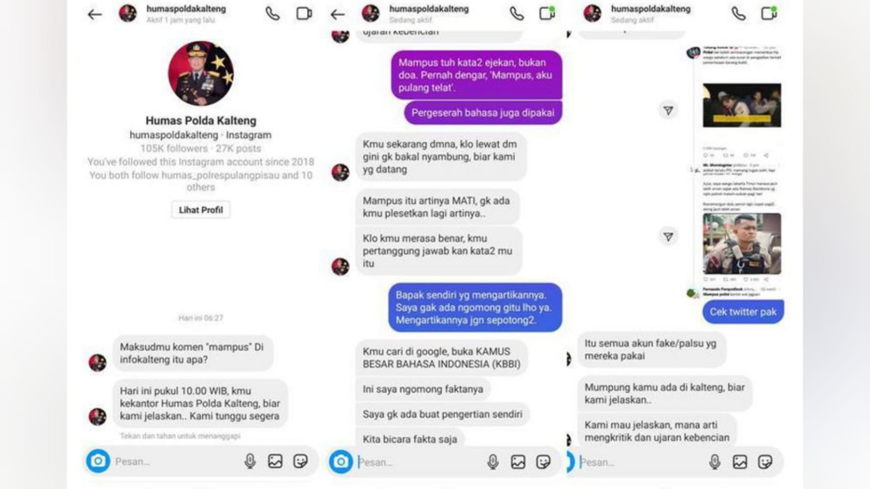This screenshot has width=870, height=489.
Task: Tap the back arrow in the first chat panel
Action: [95, 15]
